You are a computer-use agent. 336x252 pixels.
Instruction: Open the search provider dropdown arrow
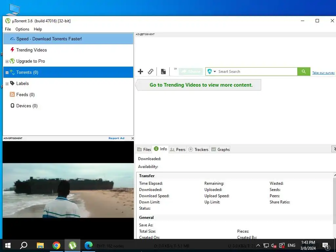click(215, 72)
